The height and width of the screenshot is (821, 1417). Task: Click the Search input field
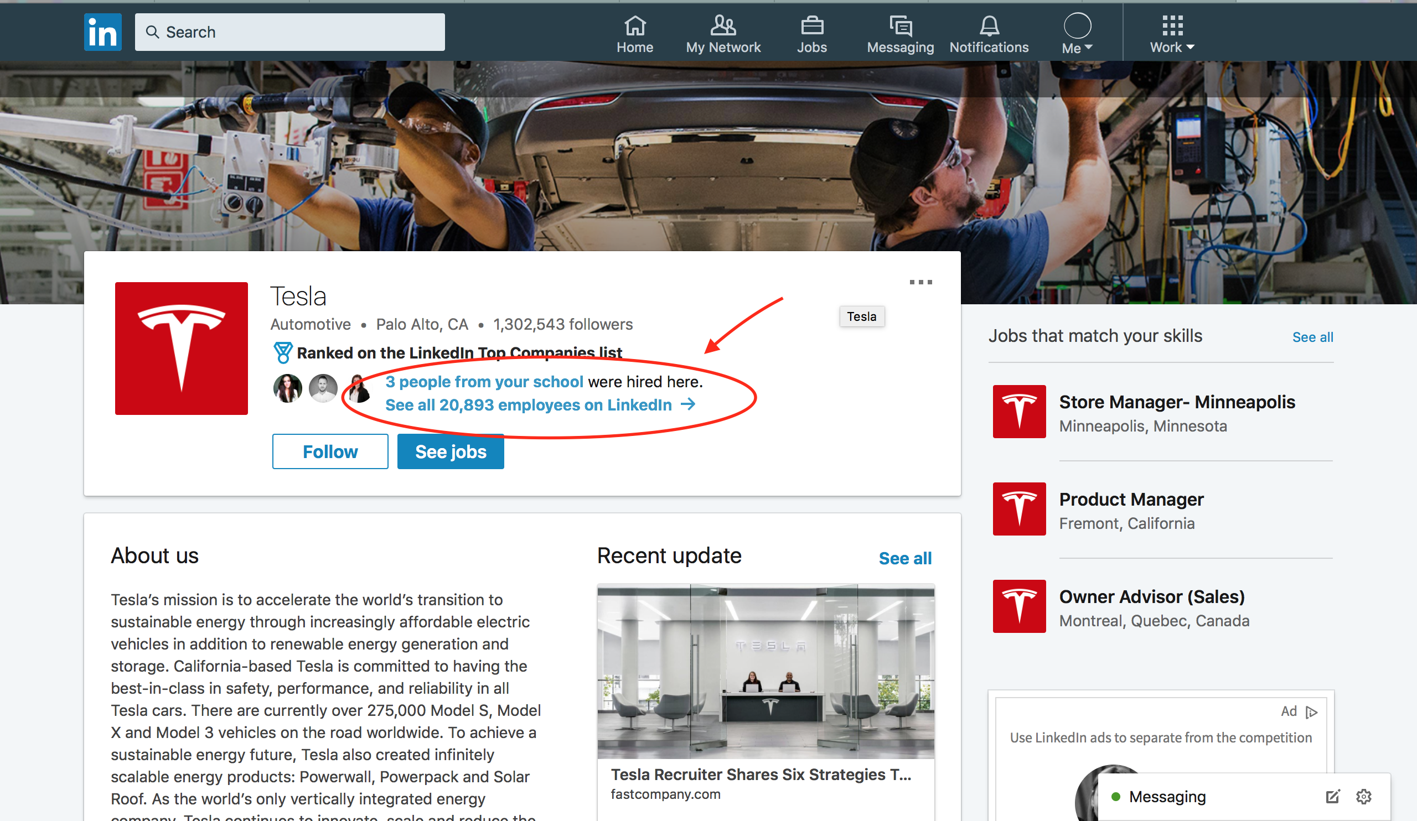coord(289,32)
